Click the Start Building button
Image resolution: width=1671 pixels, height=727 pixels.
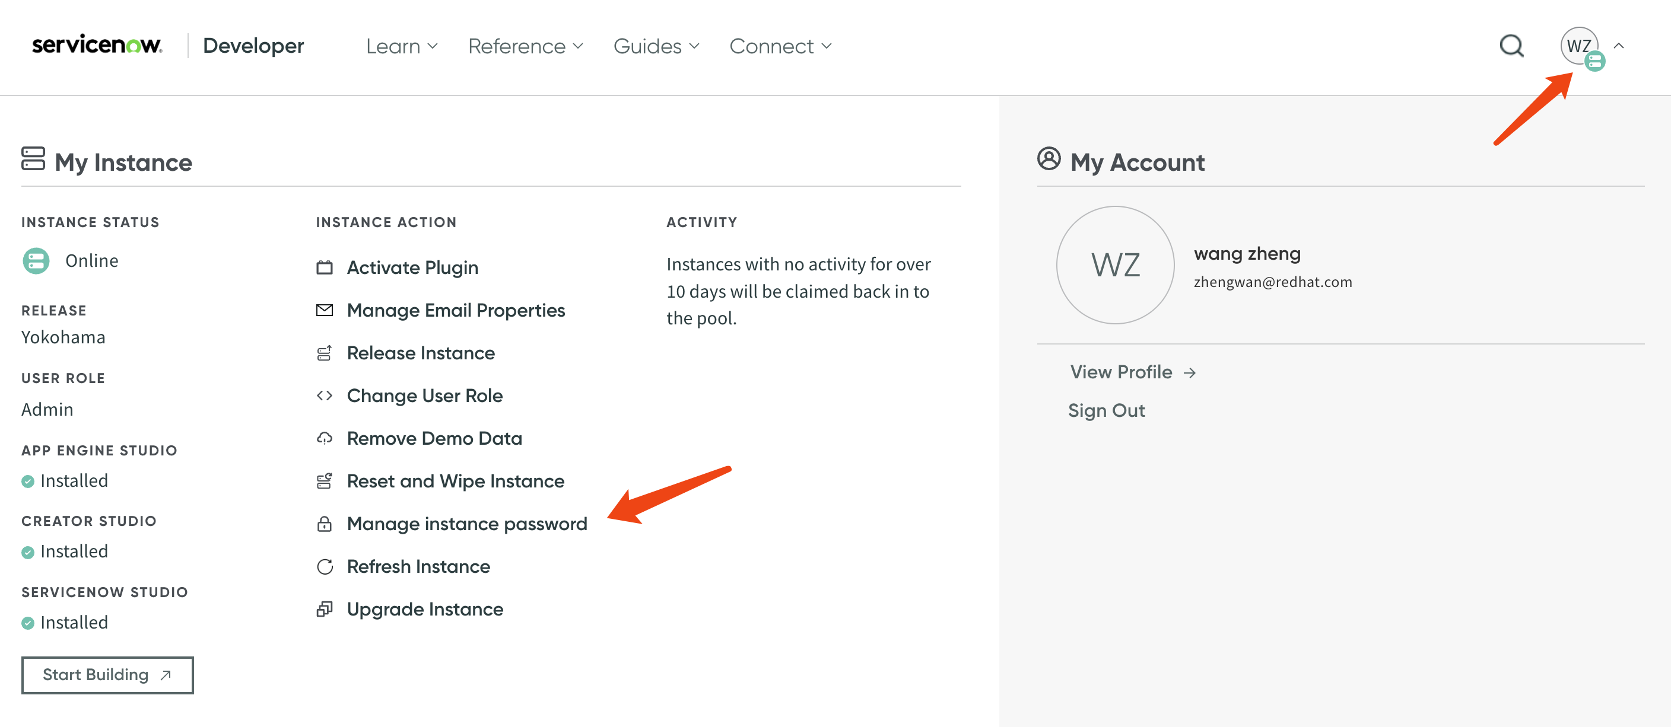click(x=107, y=674)
